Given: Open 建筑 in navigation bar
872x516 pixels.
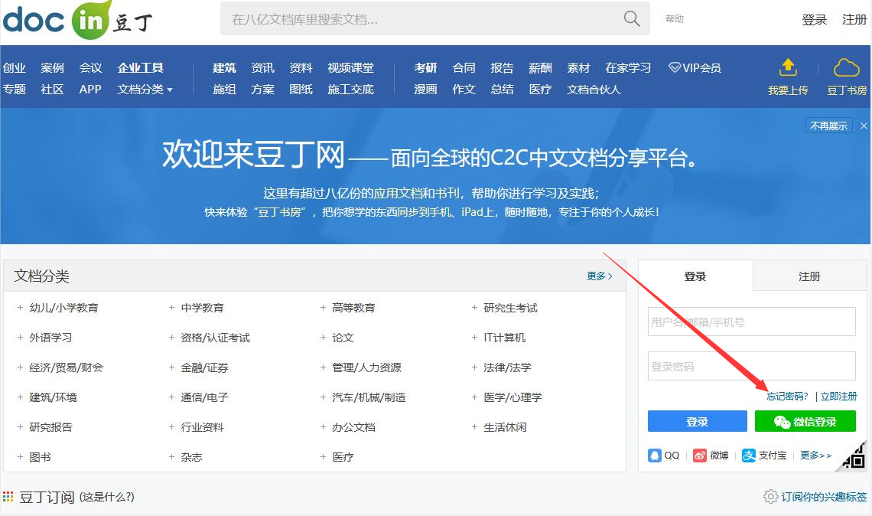Looking at the screenshot, I should [224, 68].
